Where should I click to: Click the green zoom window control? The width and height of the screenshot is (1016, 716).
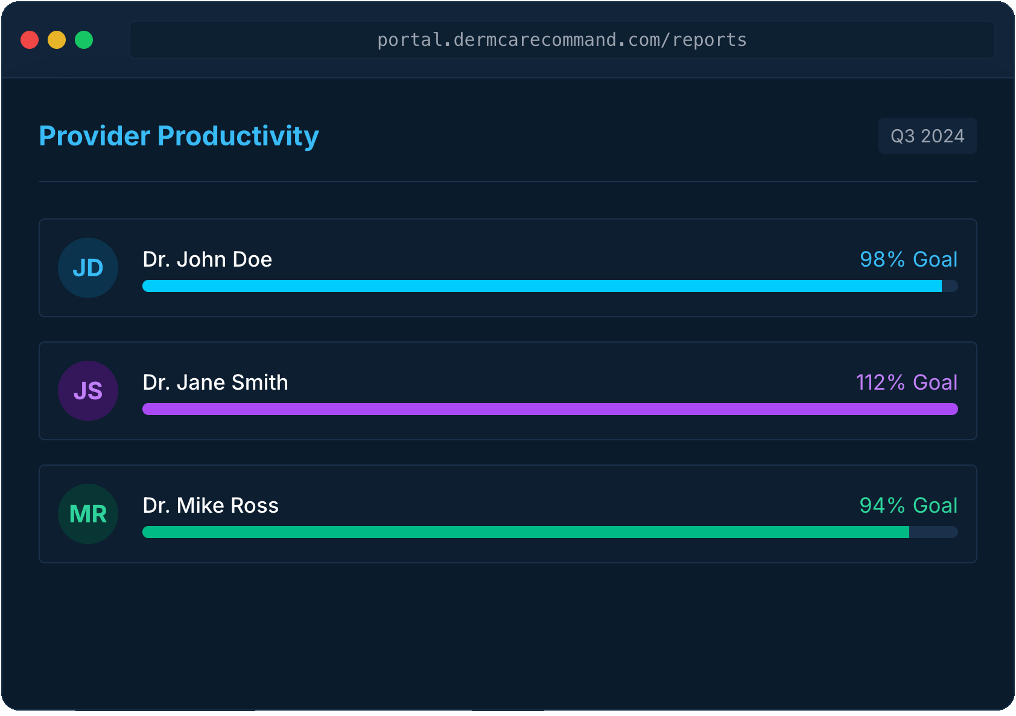(84, 40)
